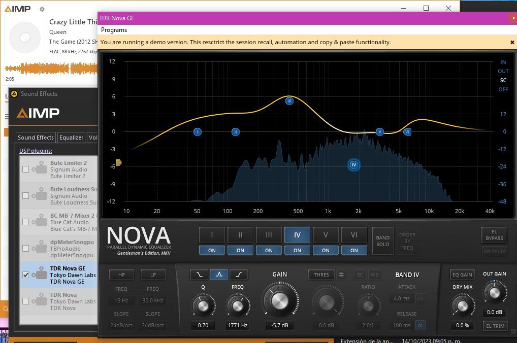This screenshot has height=343, width=517.
Task: Toggle band VI ON switch
Action: click(354, 251)
